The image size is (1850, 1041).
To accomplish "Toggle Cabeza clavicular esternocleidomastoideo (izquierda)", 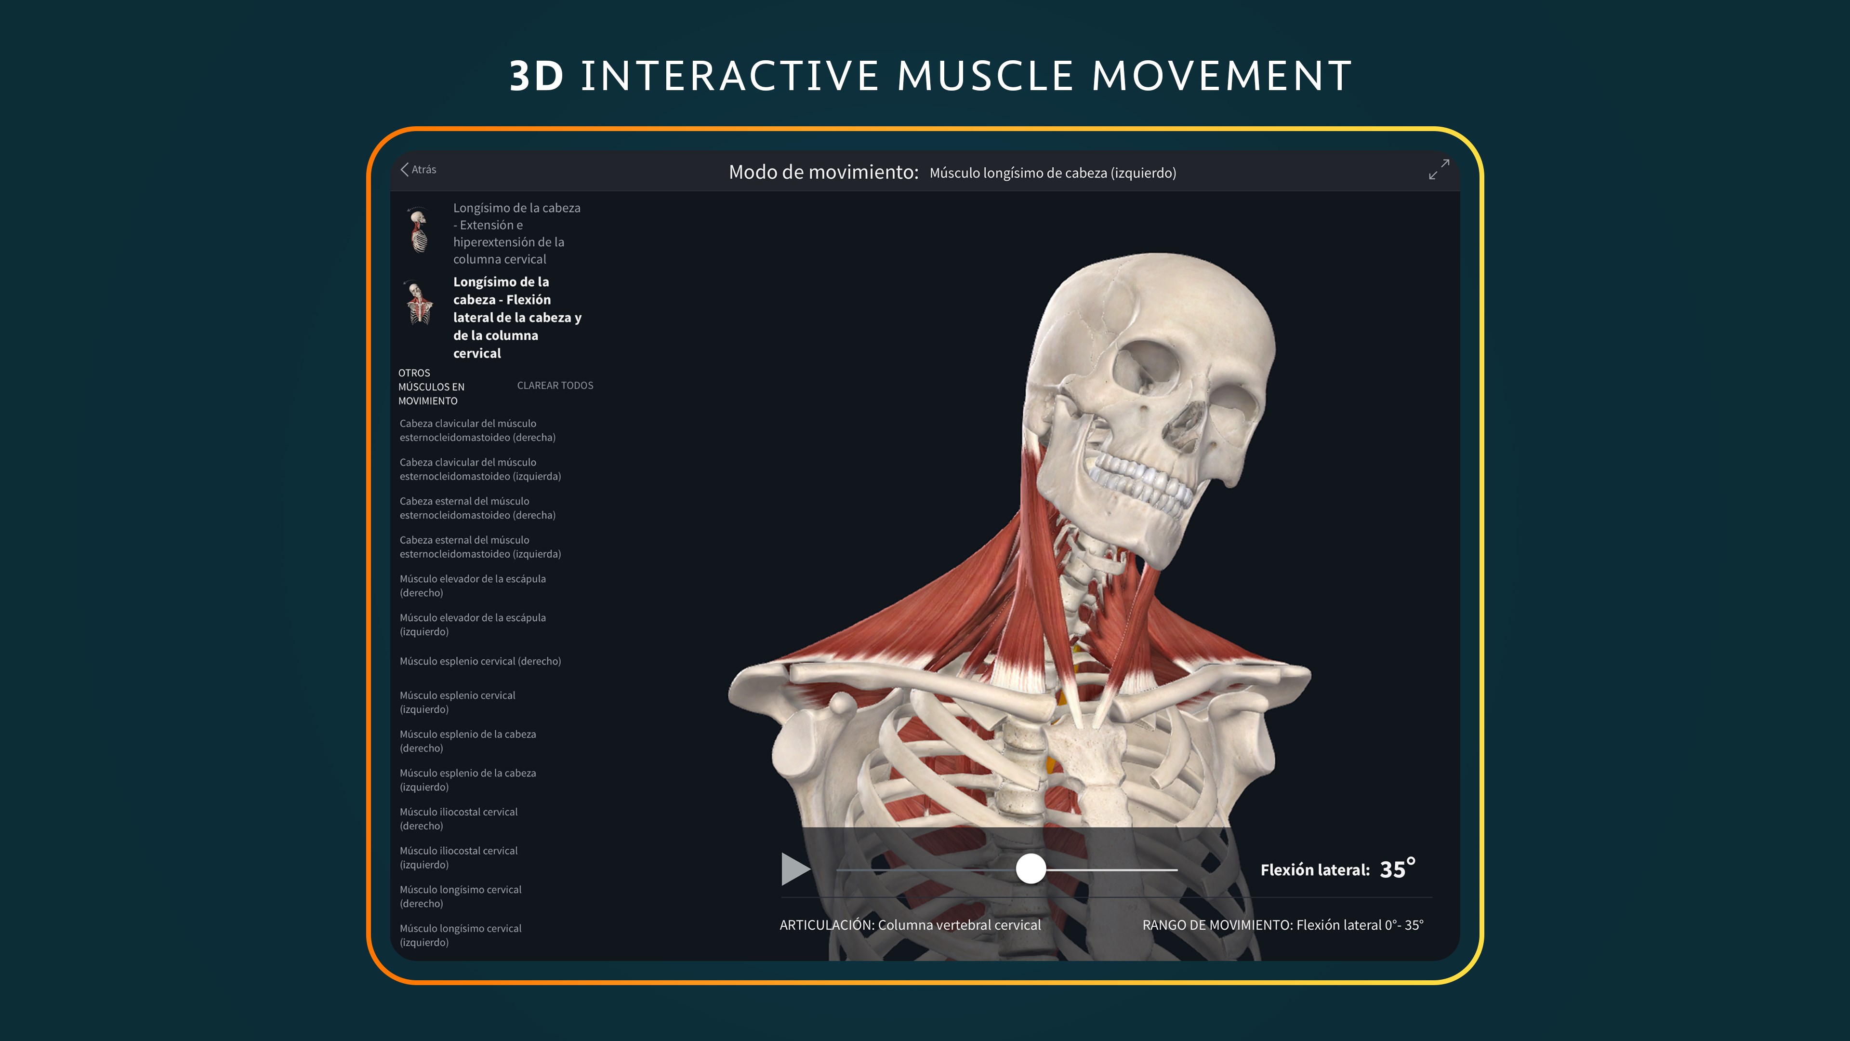I will coord(480,469).
